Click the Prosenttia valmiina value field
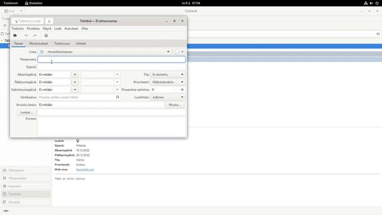 tap(161, 90)
